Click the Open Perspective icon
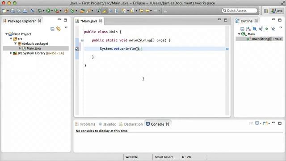This screenshot has width=286, height=161. 266,11
